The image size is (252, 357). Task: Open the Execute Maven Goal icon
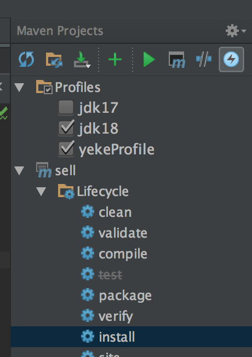[x=176, y=60]
